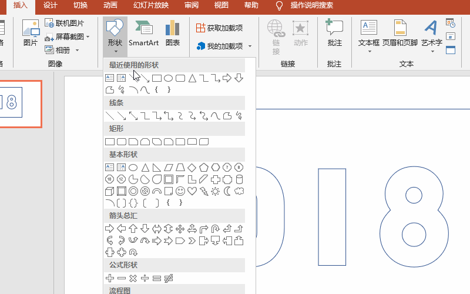Select the pentagon basic shape
This screenshot has width=470, height=294.
[x=204, y=168]
